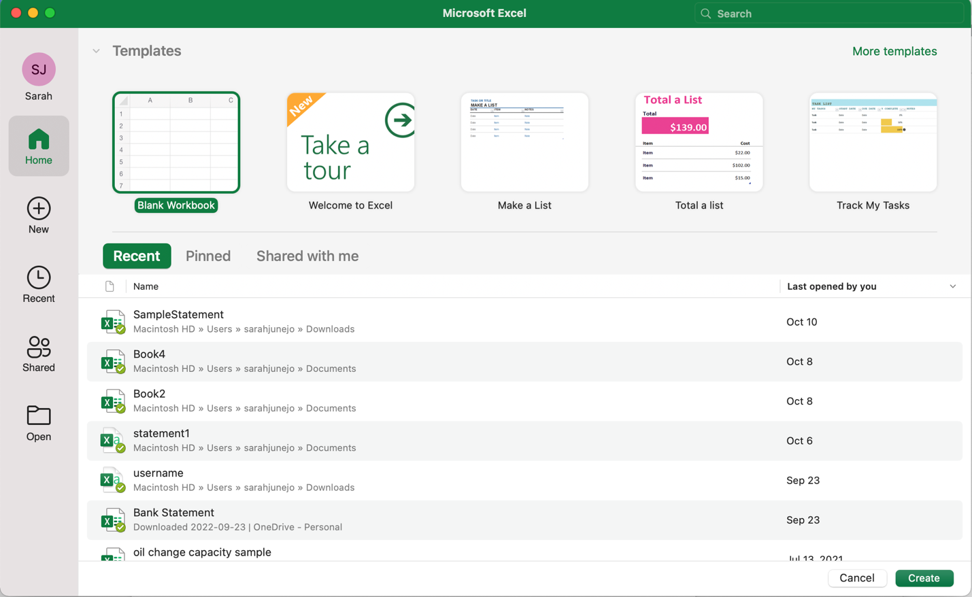Click in the Search field
Viewport: 972px width, 597px height.
click(829, 14)
